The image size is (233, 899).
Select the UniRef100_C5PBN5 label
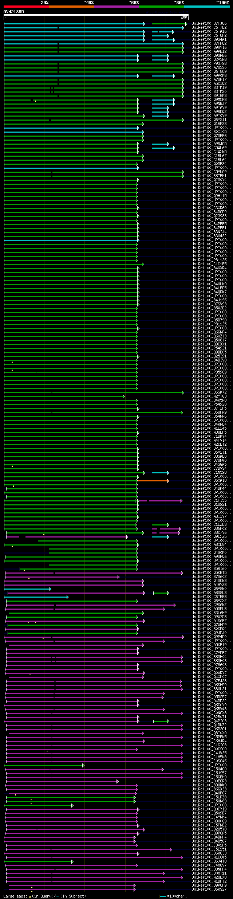[209, 737]
